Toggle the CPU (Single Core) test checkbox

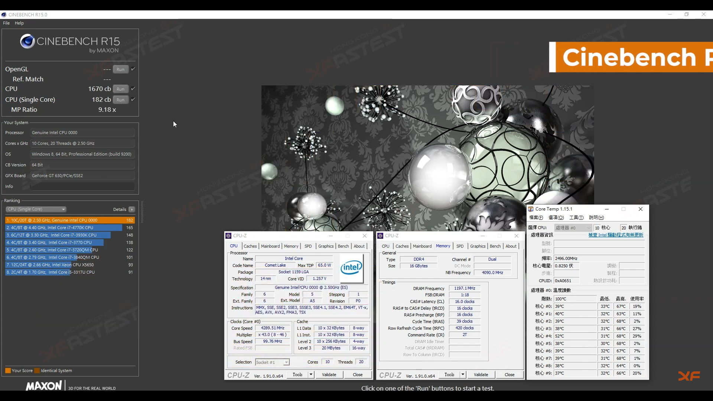point(133,100)
